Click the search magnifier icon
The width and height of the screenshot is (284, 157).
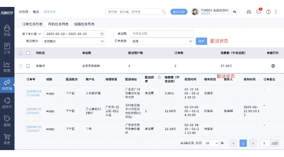[x=163, y=12]
